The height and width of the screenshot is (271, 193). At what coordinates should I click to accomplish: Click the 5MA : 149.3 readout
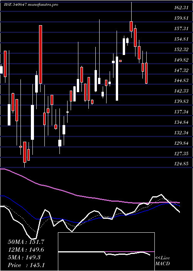coord(24,257)
